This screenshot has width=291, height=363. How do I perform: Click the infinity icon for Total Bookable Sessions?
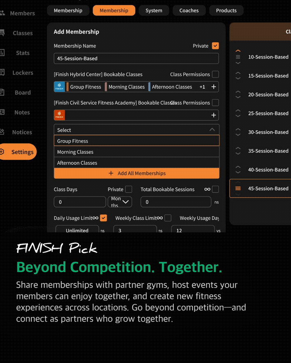(x=207, y=189)
